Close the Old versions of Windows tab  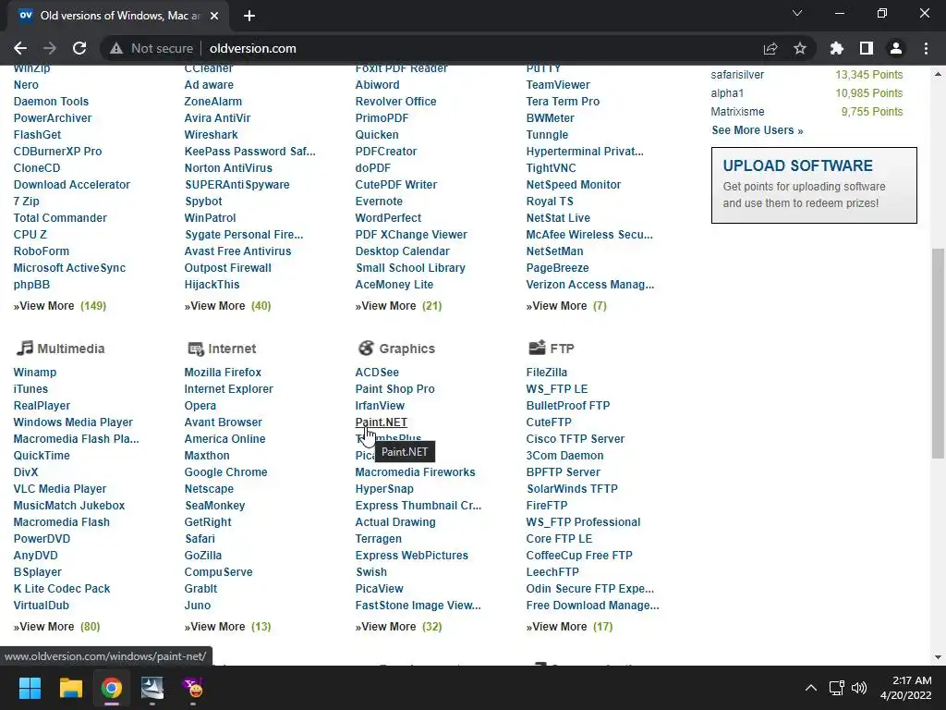214,16
